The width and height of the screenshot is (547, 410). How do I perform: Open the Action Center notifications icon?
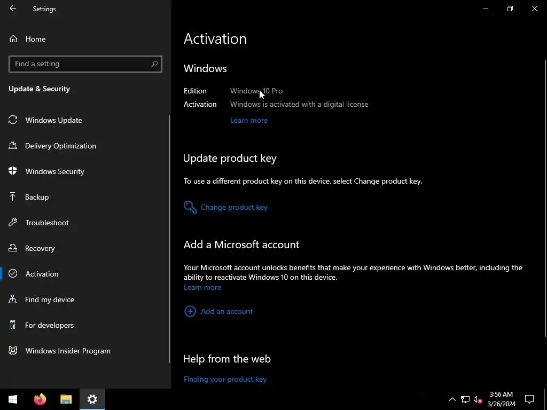point(529,399)
